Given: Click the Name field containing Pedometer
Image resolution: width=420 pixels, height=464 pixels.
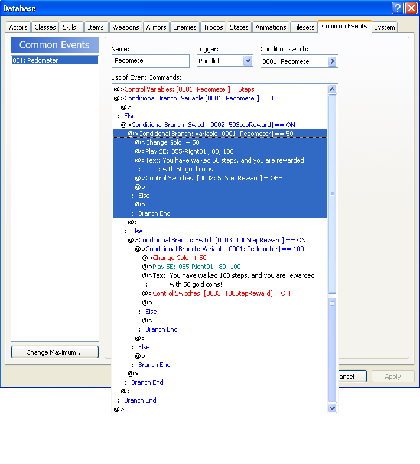Looking at the screenshot, I should (x=150, y=61).
